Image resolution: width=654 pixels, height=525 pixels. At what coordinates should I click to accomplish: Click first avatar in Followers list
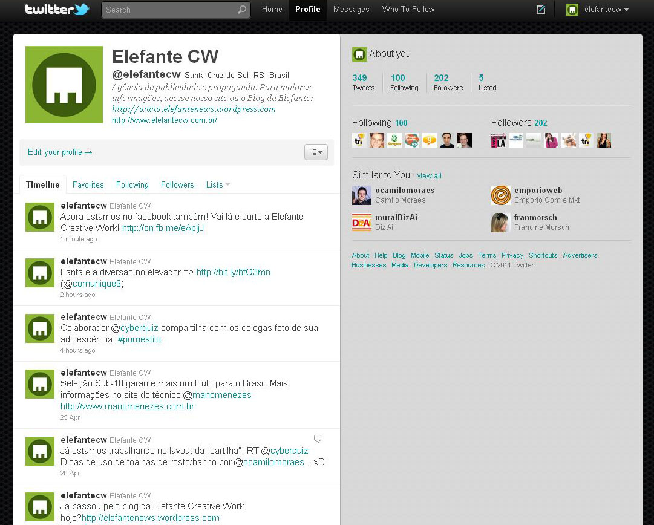pos(499,140)
